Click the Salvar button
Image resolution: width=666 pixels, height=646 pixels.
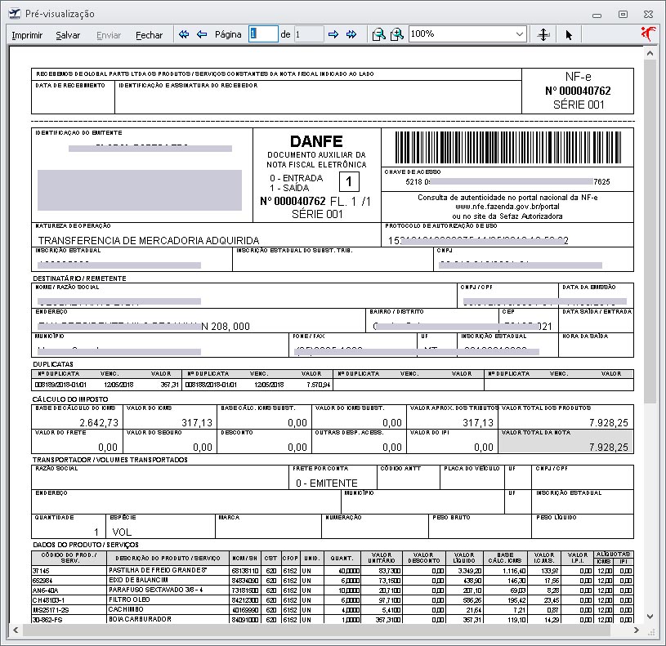point(68,35)
